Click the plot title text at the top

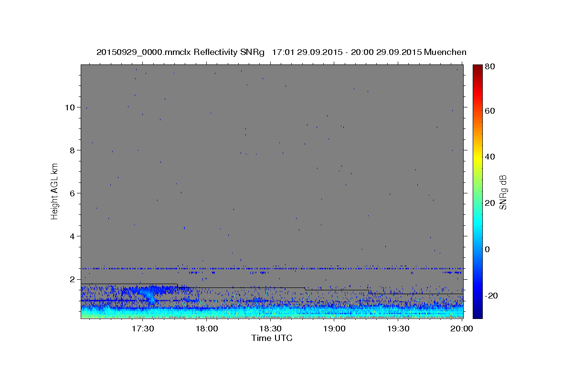tap(281, 52)
